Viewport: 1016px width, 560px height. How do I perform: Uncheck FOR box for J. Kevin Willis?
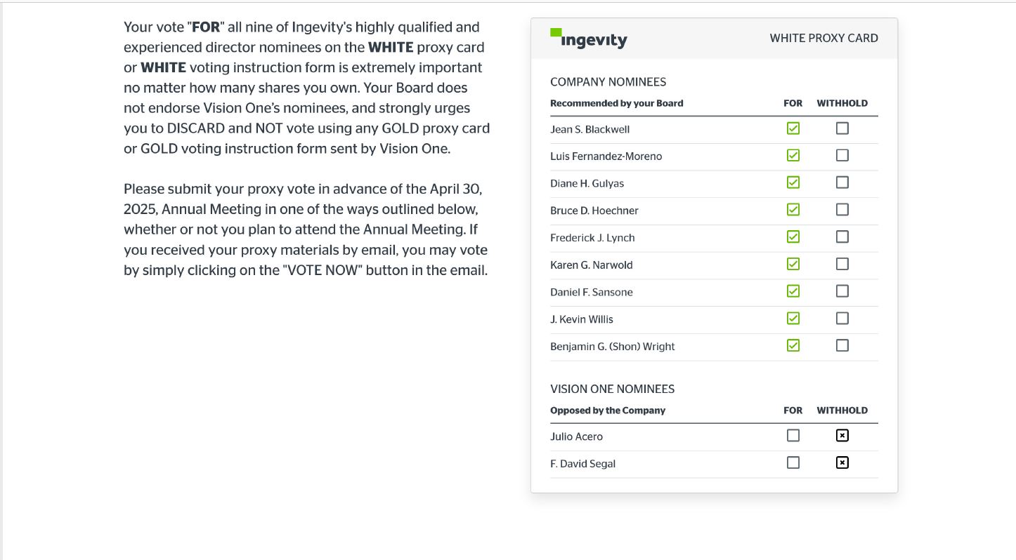793,319
